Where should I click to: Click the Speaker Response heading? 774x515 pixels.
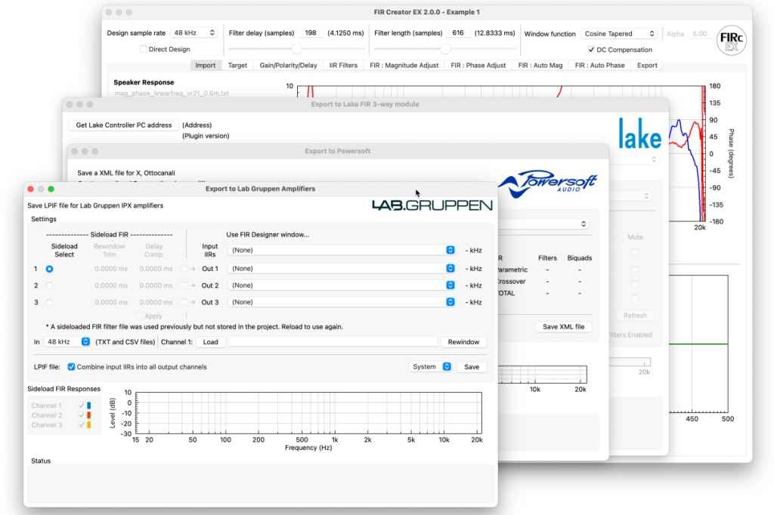coord(144,82)
